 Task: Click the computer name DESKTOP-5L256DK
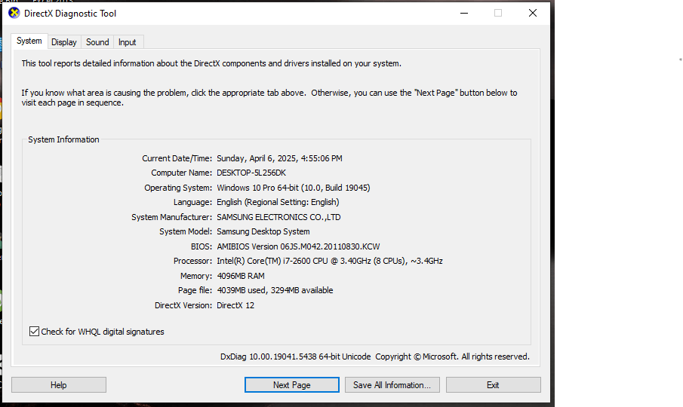(x=251, y=173)
